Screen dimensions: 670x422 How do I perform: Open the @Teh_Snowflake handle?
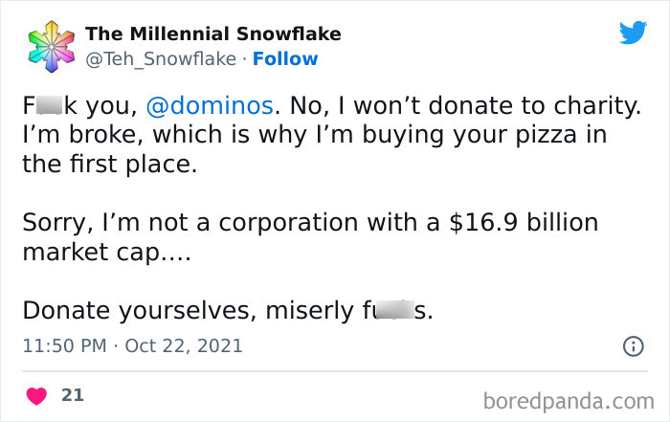[160, 58]
